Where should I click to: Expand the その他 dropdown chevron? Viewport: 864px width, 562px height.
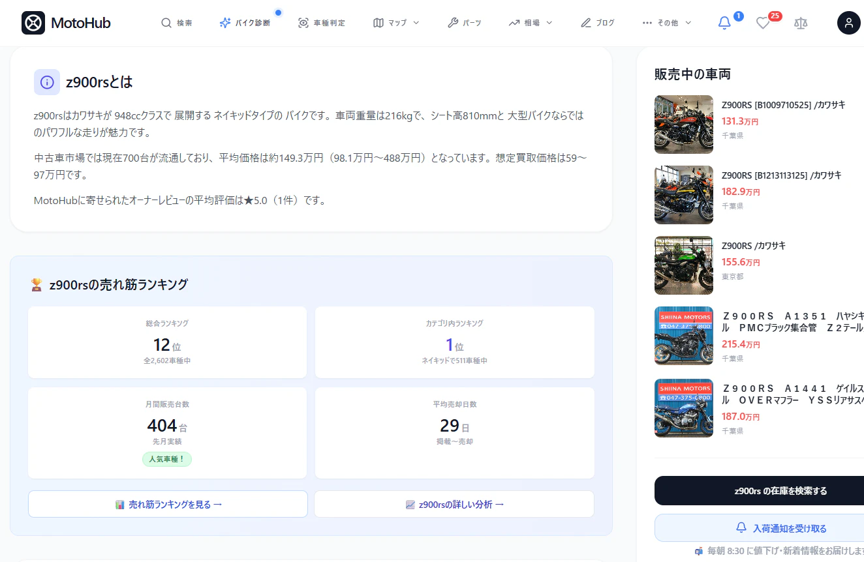688,23
